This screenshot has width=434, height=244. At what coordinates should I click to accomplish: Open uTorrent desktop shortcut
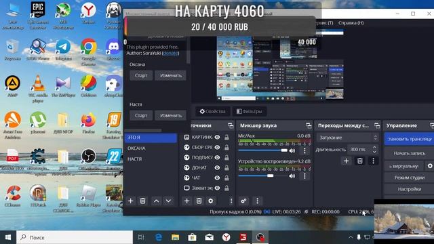pos(38,123)
